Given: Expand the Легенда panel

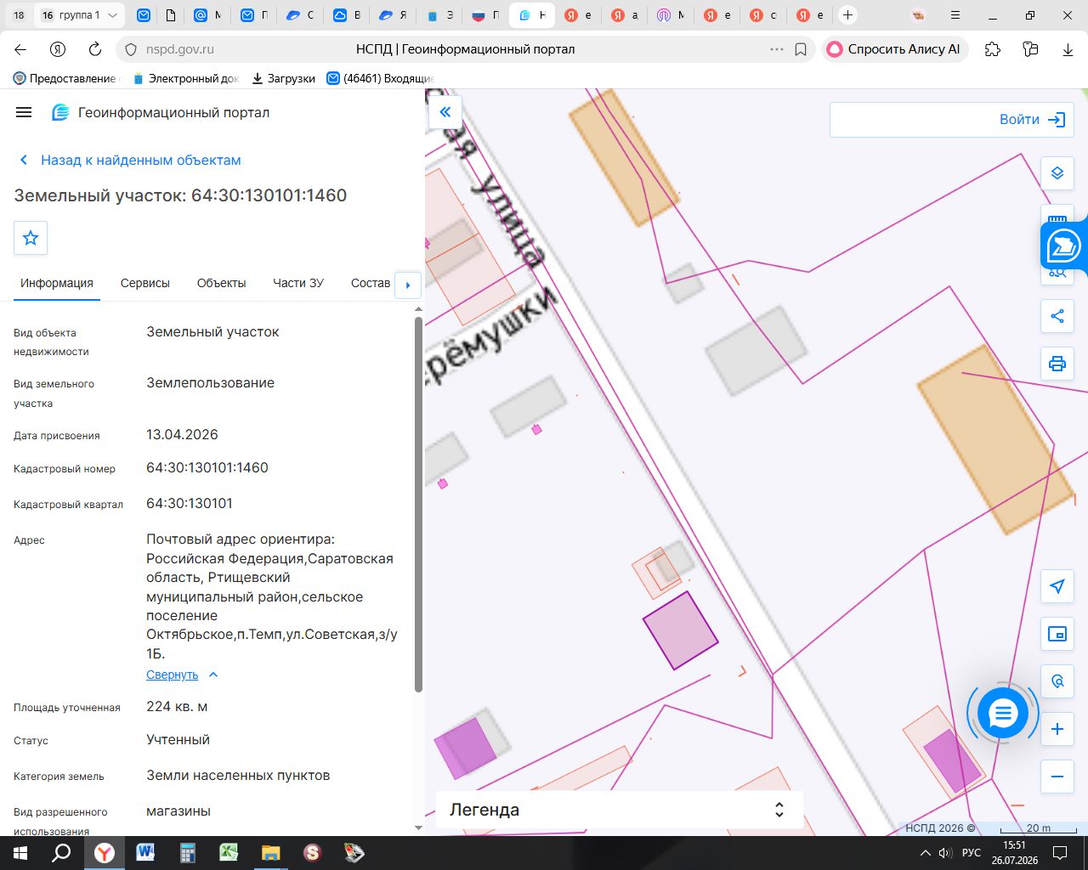Looking at the screenshot, I should pos(619,810).
